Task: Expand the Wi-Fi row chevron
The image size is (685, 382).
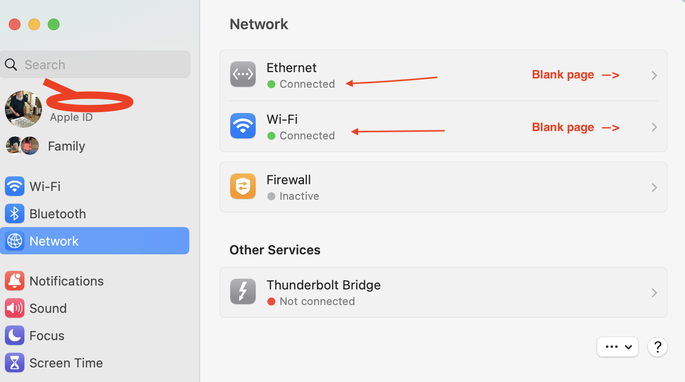Action: pos(654,127)
